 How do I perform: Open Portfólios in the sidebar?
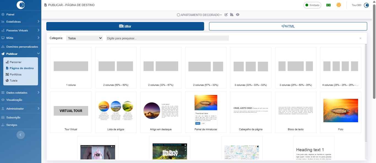pyautogui.click(x=15, y=74)
